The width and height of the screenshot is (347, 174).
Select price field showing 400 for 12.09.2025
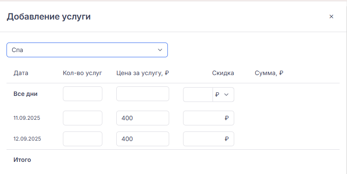click(142, 139)
